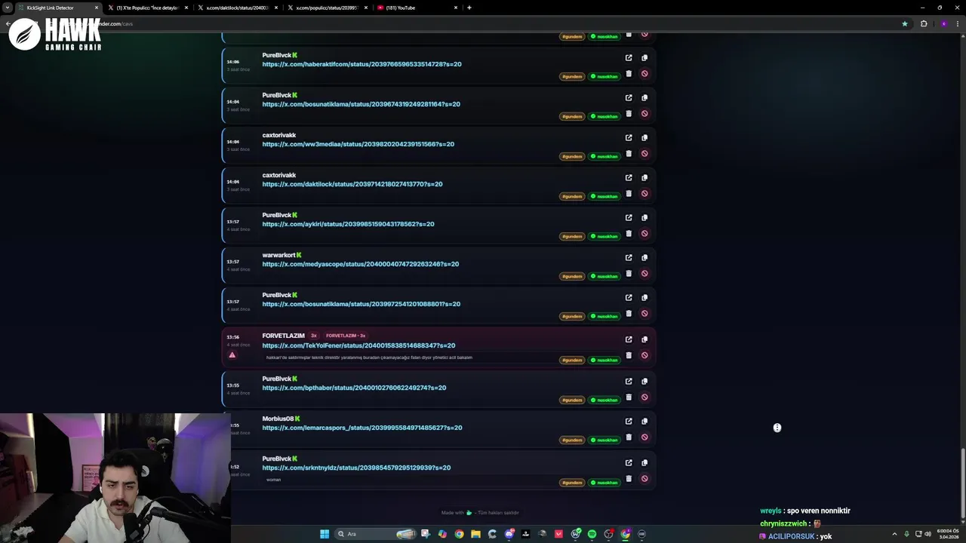Follow the x.com/ww3mediaa status link

[x=358, y=144]
